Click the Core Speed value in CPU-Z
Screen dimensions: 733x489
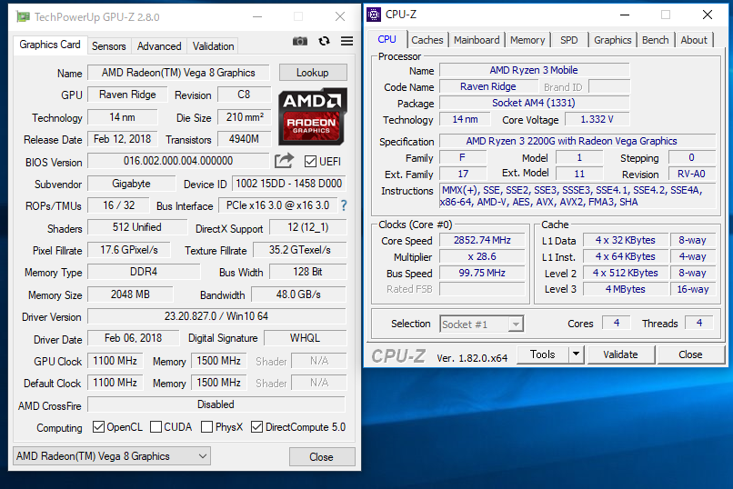point(482,240)
